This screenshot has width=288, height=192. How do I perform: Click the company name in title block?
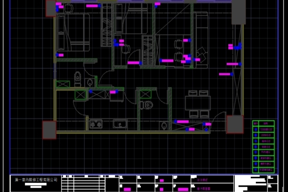click(36, 179)
